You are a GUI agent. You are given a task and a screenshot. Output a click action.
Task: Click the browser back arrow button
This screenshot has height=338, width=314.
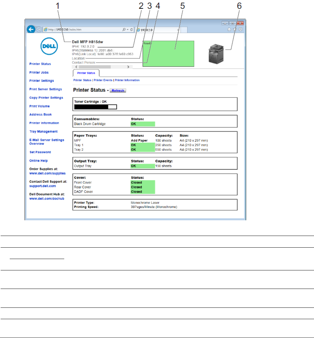point(31,29)
